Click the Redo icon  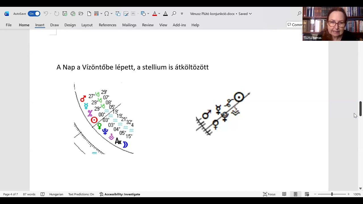pos(56,14)
